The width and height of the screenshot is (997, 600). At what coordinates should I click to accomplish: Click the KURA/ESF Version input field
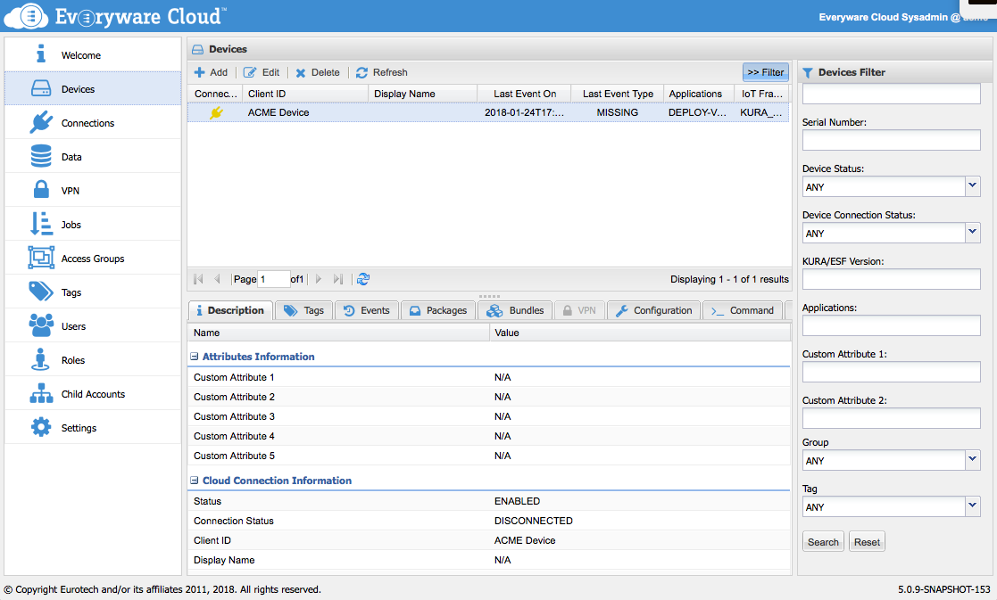(892, 279)
